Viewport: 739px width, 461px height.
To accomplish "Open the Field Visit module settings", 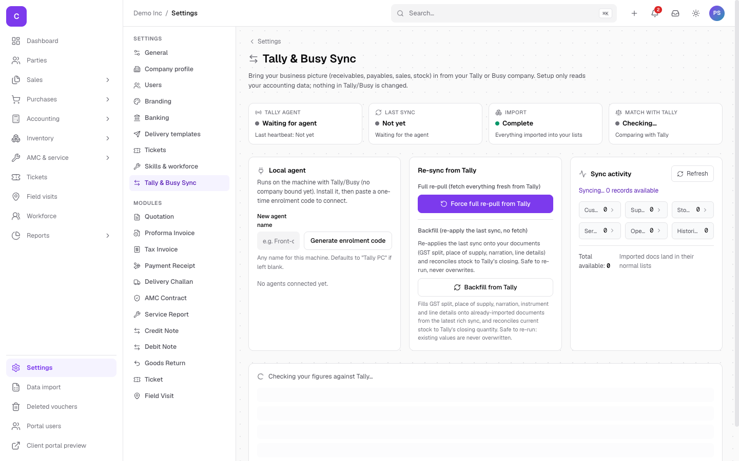I will tap(179, 396).
